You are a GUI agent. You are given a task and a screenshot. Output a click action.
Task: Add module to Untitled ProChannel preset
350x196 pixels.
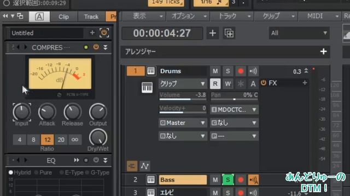coord(92,33)
